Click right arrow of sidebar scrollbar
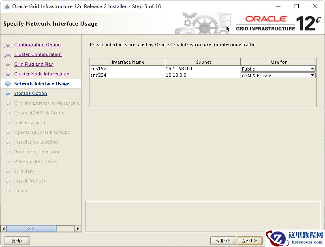The image size is (325, 247). tap(77, 229)
